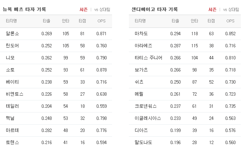This screenshot has width=242, height=151.
Task: Switch to vs 상대팀 in 뉴욕 메츠 table
Action: click(102, 10)
